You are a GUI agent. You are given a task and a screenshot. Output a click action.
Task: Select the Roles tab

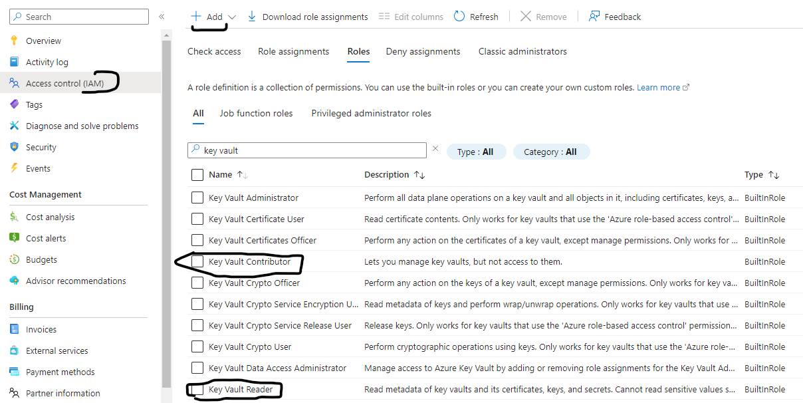click(359, 51)
